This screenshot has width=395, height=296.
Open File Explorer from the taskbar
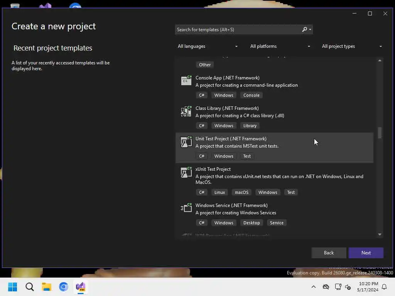click(47, 287)
